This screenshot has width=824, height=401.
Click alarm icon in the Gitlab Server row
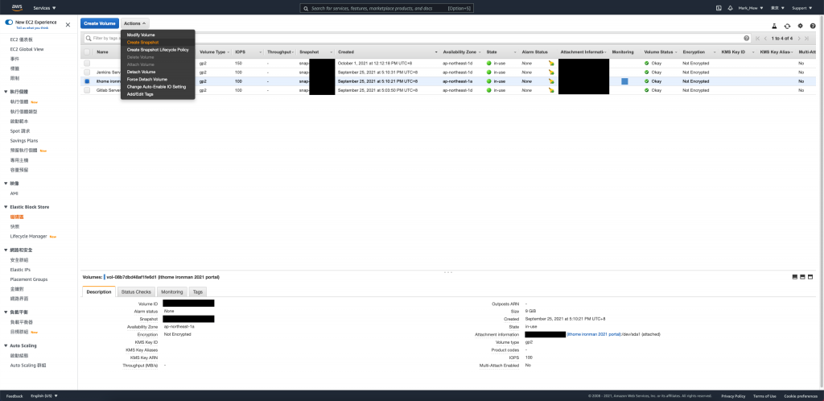551,90
